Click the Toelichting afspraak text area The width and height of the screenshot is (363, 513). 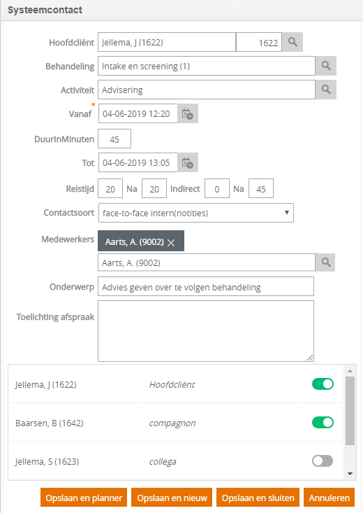coord(206,331)
